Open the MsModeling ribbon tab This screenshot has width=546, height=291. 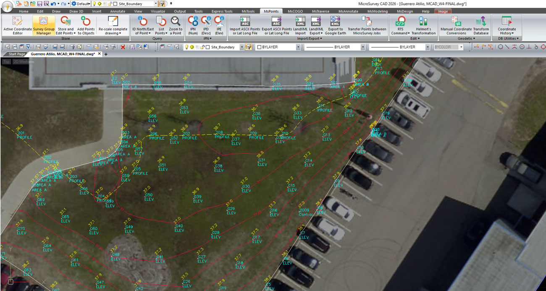click(378, 11)
